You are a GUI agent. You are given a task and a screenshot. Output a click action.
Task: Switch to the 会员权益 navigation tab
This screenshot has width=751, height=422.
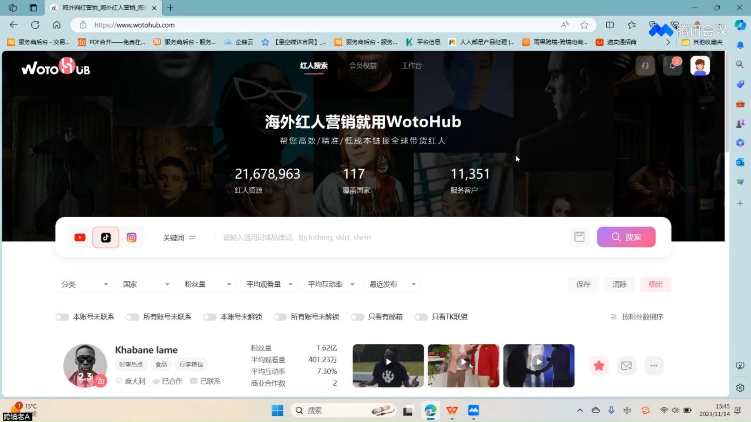click(x=363, y=65)
